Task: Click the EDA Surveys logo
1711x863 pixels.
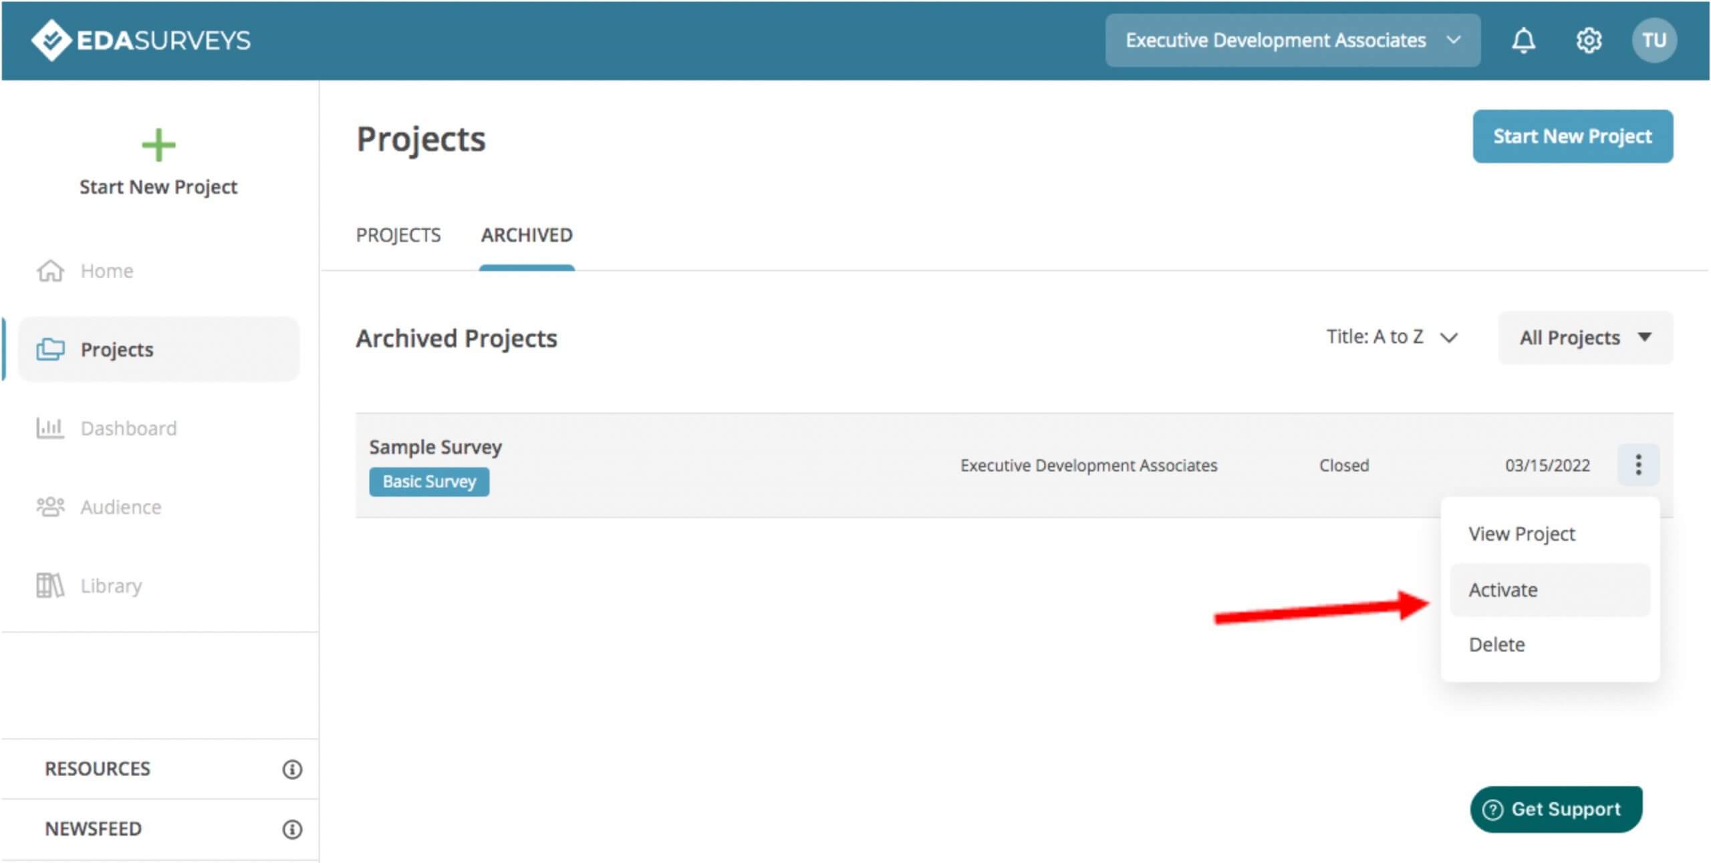Action: tap(140, 40)
